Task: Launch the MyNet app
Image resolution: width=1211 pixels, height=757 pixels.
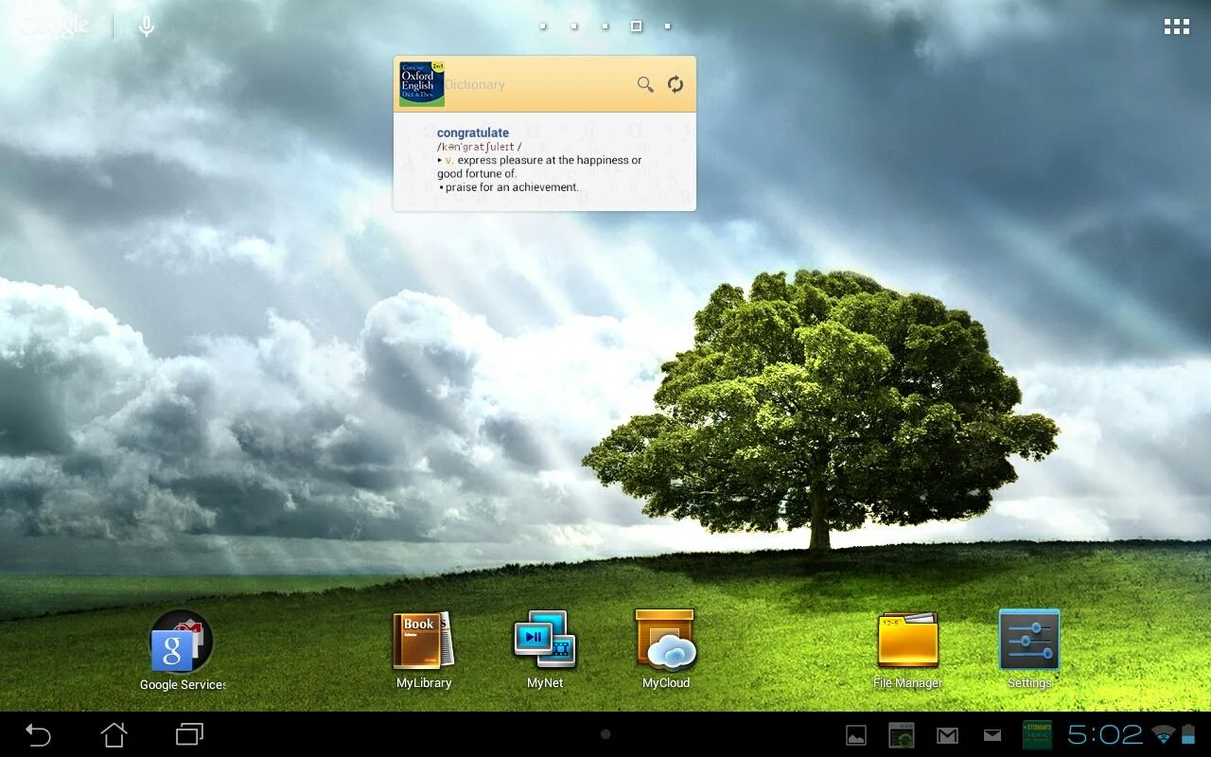Action: pyautogui.click(x=545, y=651)
